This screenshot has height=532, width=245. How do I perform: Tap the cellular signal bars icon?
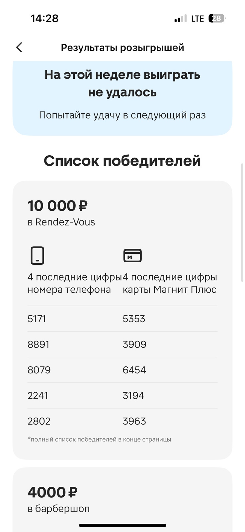[180, 19]
